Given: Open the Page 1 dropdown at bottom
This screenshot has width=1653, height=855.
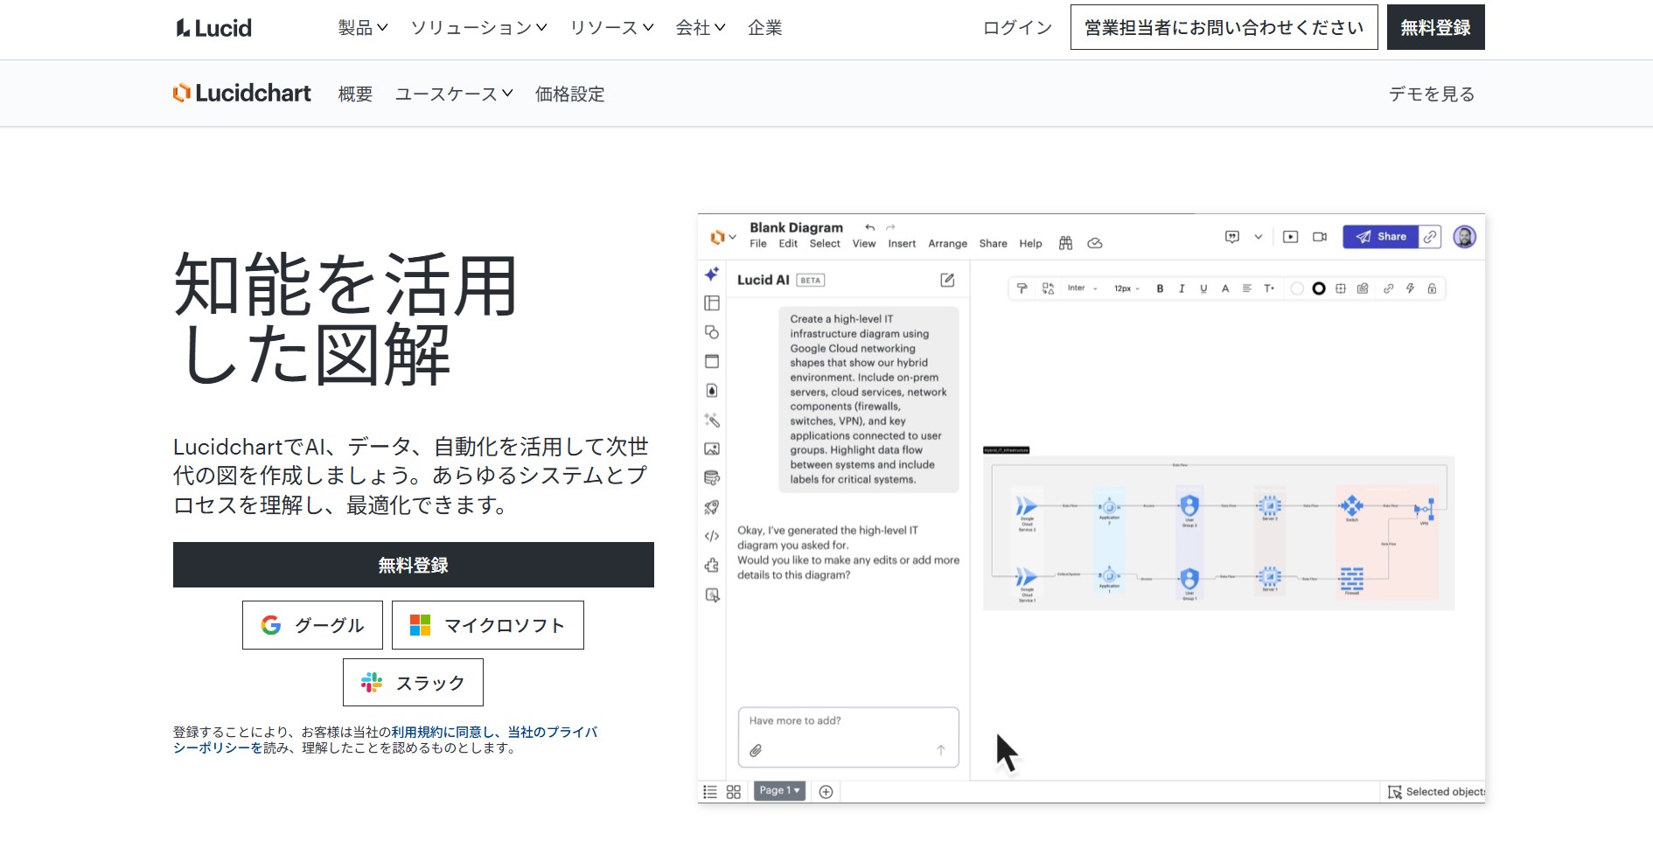Looking at the screenshot, I should pos(779,790).
